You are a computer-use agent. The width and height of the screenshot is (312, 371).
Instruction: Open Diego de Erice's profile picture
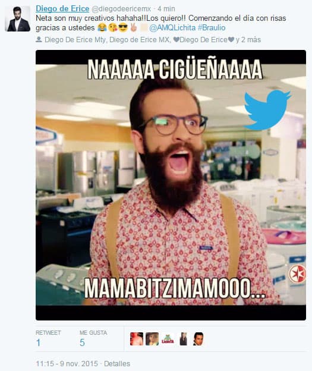(17, 18)
